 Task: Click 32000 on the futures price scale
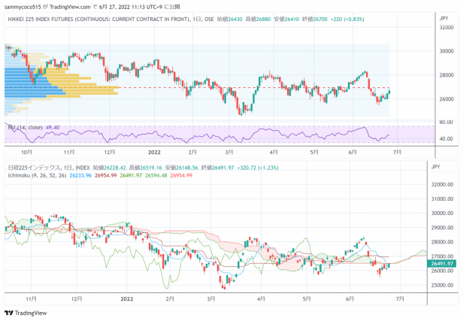point(446,28)
